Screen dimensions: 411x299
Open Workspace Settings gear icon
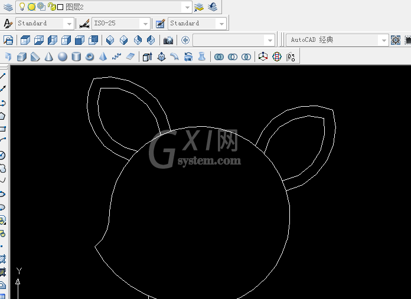click(396, 40)
